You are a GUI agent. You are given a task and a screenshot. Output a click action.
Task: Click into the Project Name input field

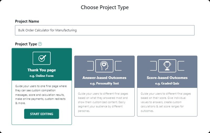click(105, 30)
